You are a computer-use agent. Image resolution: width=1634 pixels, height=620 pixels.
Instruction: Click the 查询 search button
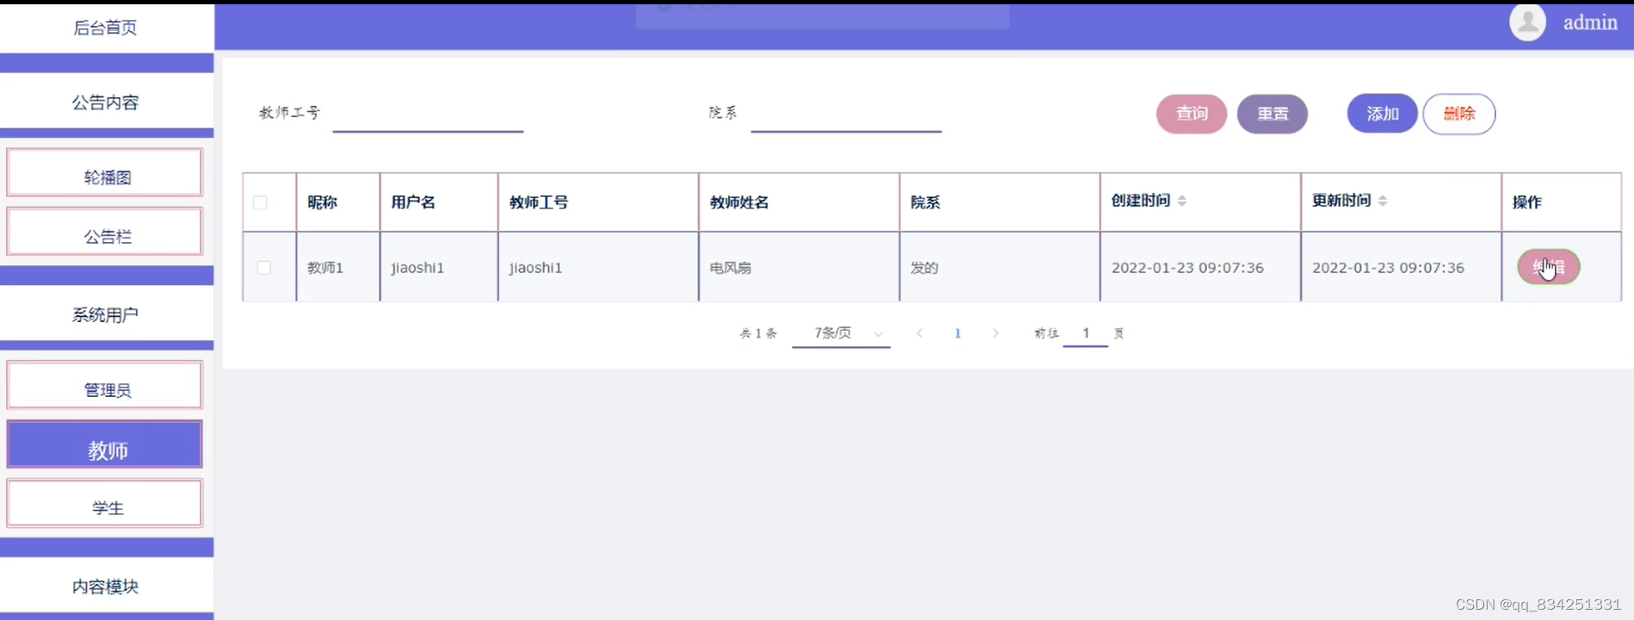(x=1191, y=114)
